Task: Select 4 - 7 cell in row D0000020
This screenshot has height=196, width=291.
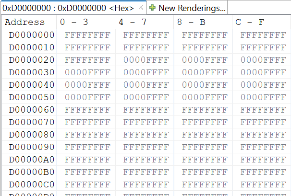Action: 146,60
